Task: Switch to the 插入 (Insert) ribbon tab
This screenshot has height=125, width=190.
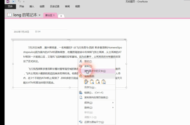Action: click(32, 6)
